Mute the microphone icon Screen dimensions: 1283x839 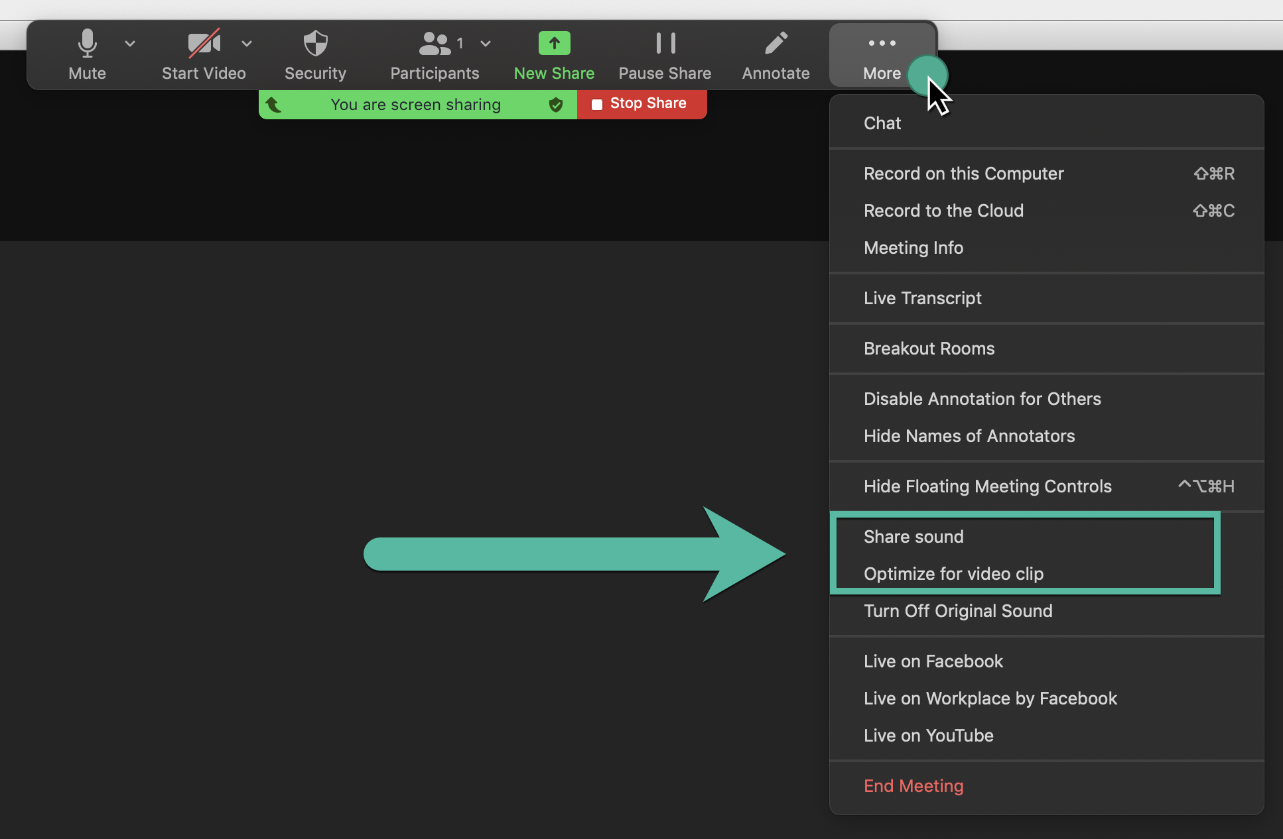87,44
